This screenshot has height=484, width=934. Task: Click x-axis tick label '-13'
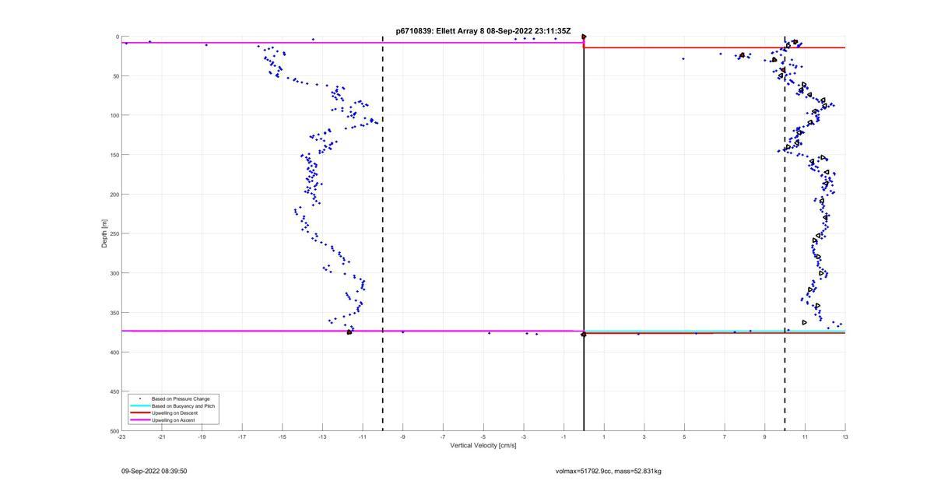point(322,437)
